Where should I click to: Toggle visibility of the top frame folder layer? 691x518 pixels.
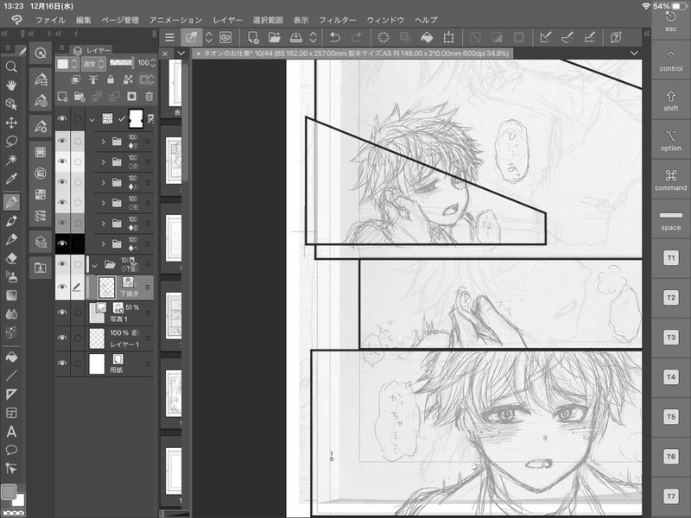pyautogui.click(x=62, y=118)
